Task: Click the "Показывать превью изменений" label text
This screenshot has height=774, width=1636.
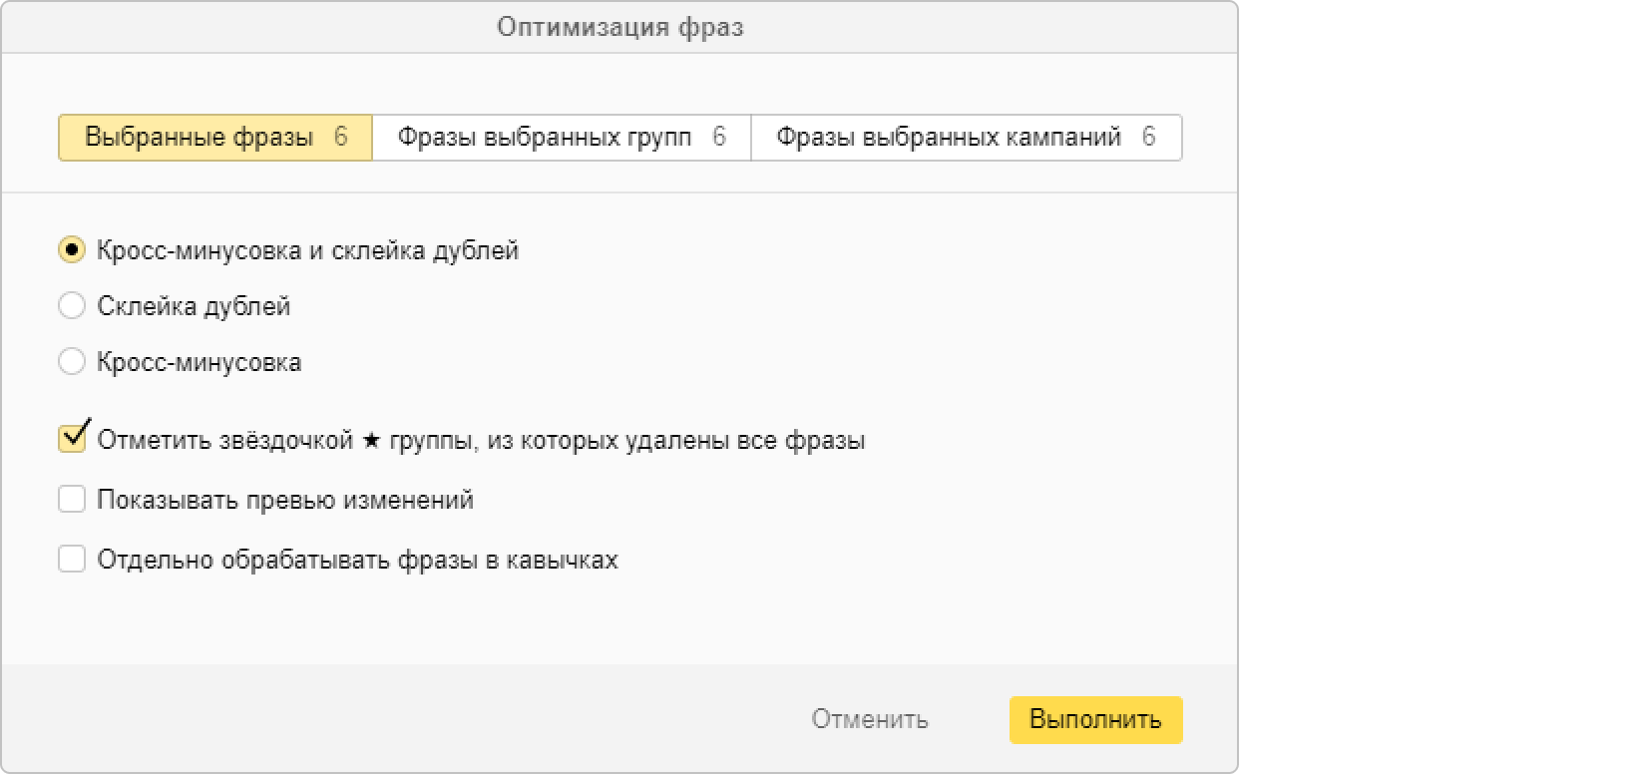Action: point(285,500)
